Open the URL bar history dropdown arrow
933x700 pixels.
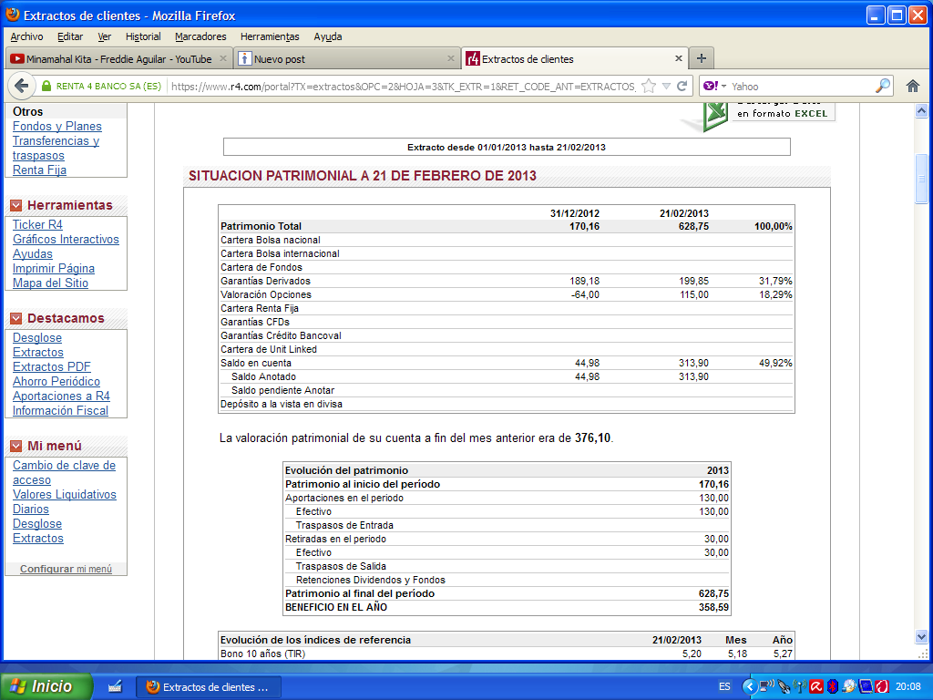666,86
